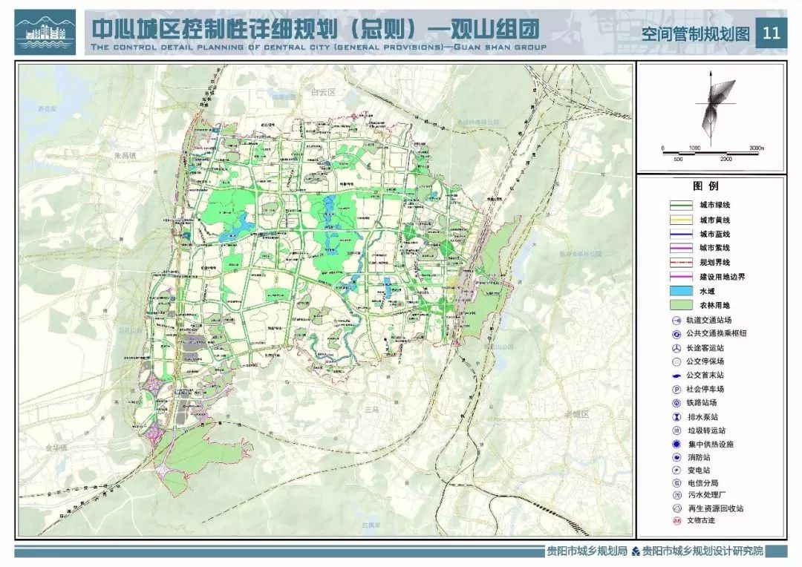This screenshot has height=567, width=802.
Task: Click the scale bar under the north arrow
Action: (712, 154)
